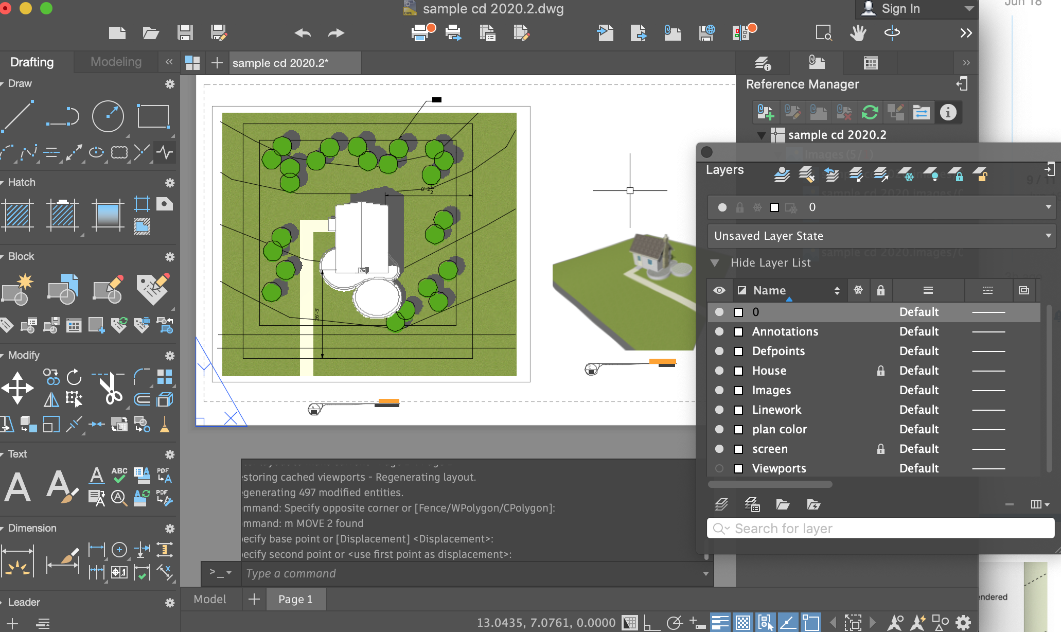Toggle visibility of Defpoints layer
This screenshot has height=632, width=1061.
719,351
